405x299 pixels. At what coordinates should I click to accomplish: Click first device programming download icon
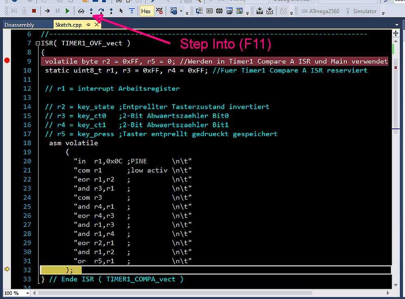tap(260, 11)
